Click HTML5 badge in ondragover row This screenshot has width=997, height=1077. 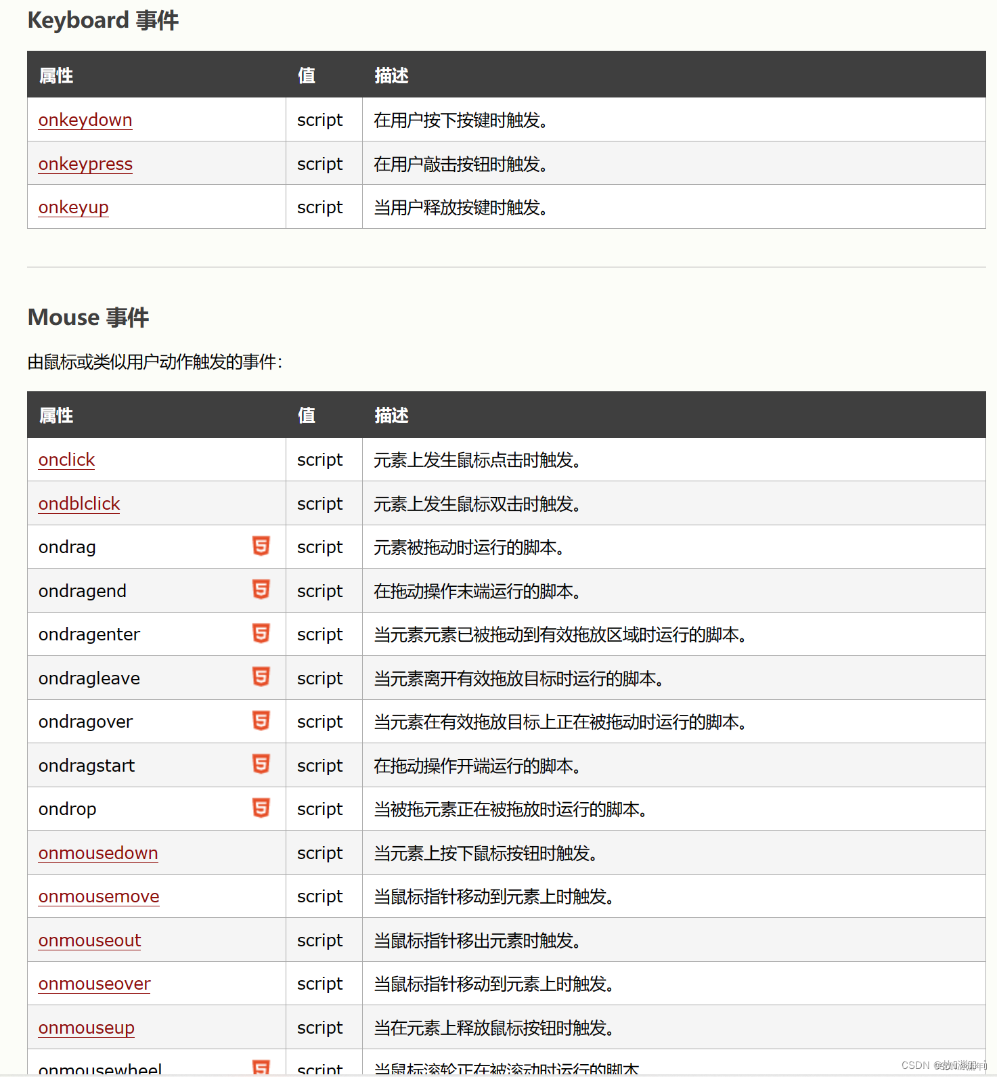(x=261, y=720)
